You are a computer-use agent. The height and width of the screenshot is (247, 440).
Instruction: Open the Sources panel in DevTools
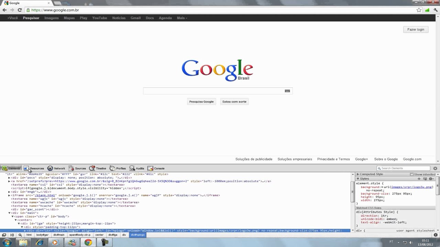[x=77, y=168]
